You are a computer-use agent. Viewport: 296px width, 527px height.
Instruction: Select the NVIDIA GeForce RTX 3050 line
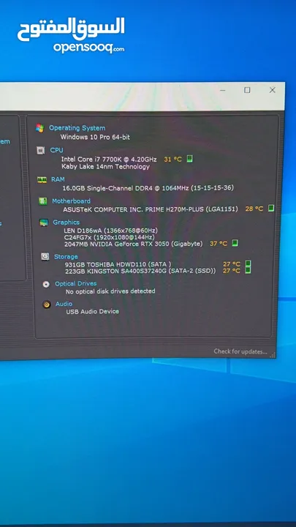tap(133, 244)
